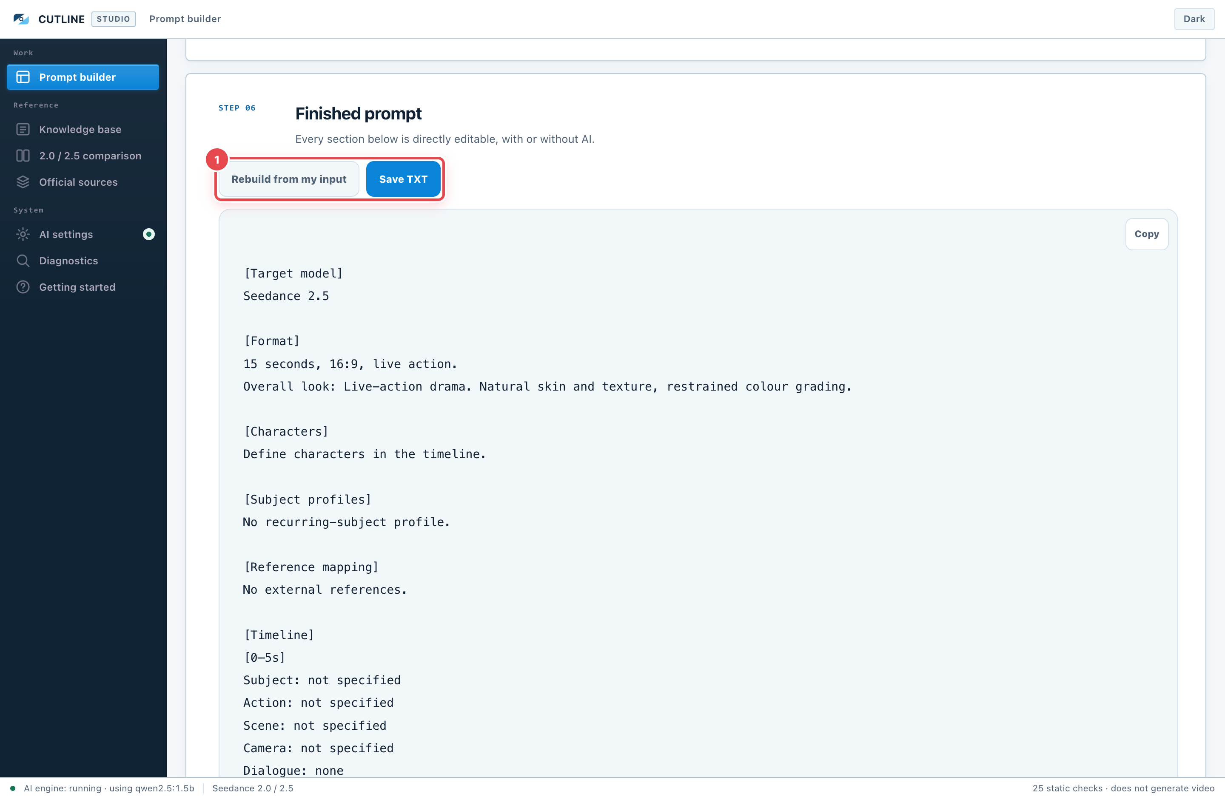Click the AI settings gear icon
The height and width of the screenshot is (799, 1225).
[x=23, y=235]
